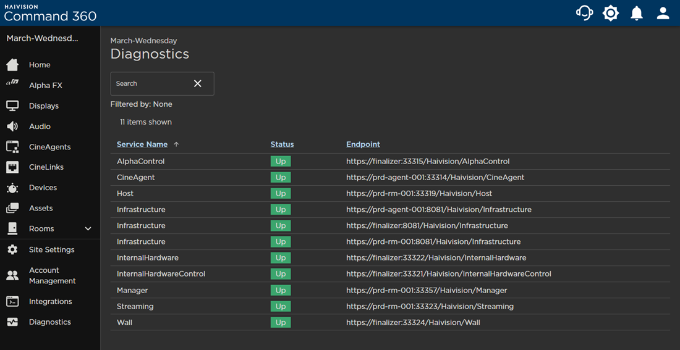Click the Up status badge for Manager
The image size is (680, 350).
[281, 290]
